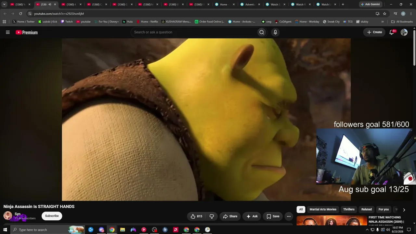Select Martial Arts Movies filter chip

click(x=323, y=209)
